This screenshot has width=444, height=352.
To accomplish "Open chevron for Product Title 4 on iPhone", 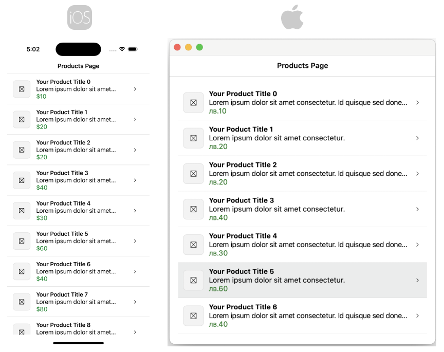I will click(135, 211).
